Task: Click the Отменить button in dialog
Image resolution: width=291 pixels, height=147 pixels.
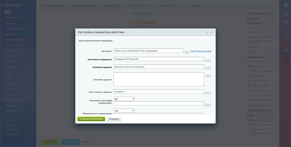Action: coord(114,119)
